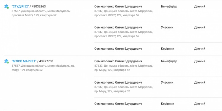
Task: Select company code 43032863
Action: [39, 6]
